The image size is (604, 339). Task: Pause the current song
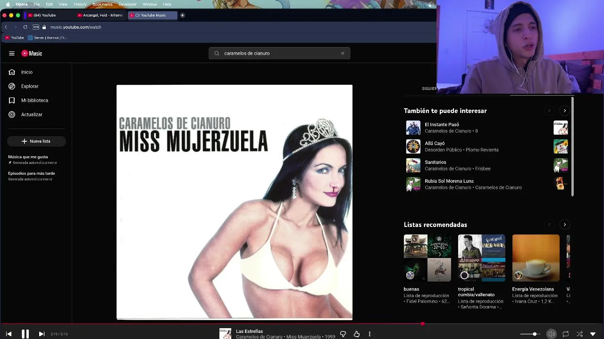(25, 334)
